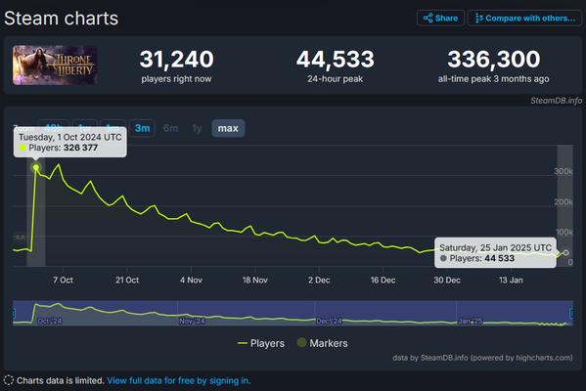Select the 6m zoom range

click(171, 128)
